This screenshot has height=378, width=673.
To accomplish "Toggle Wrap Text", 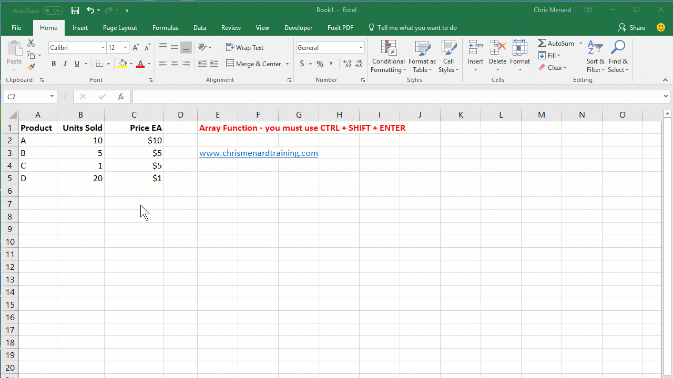I will 244,48.
